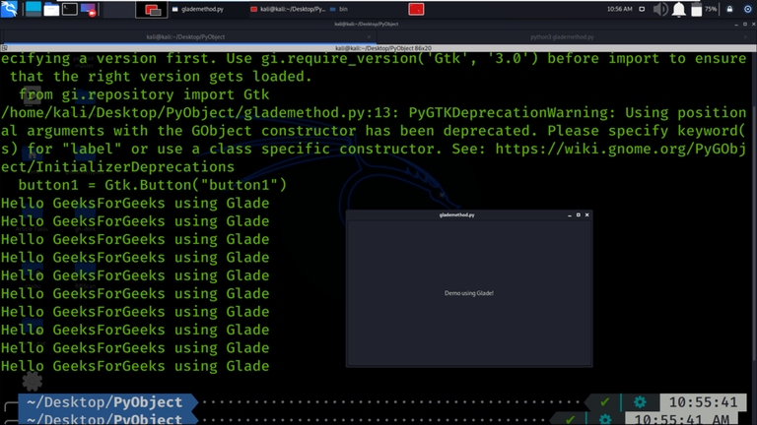The height and width of the screenshot is (425, 757).
Task: Click the lock screen padlock icon
Action: tap(729, 9)
